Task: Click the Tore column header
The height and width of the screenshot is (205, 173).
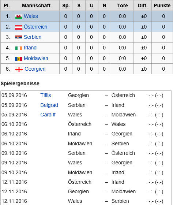Action: pos(123,5)
